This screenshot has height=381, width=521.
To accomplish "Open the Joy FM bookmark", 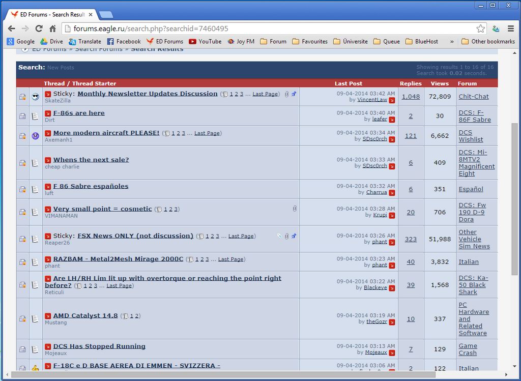I will pos(241,42).
